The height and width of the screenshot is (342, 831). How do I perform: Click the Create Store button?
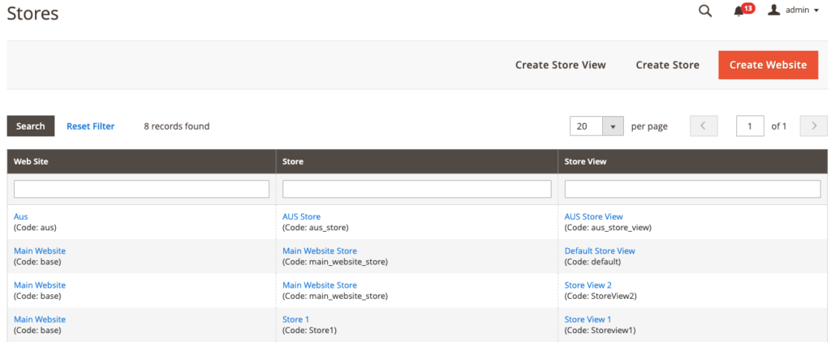(x=667, y=65)
